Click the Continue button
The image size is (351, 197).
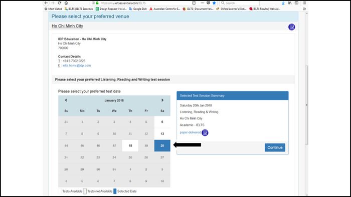click(275, 147)
